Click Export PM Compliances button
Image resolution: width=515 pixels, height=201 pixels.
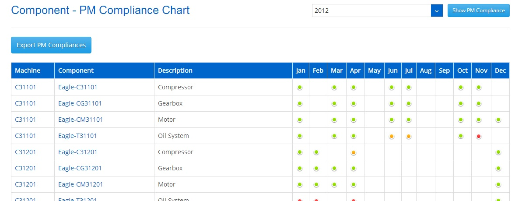(x=51, y=45)
